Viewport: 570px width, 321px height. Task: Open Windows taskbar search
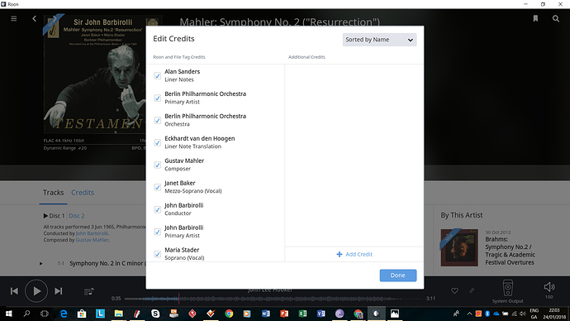26,314
